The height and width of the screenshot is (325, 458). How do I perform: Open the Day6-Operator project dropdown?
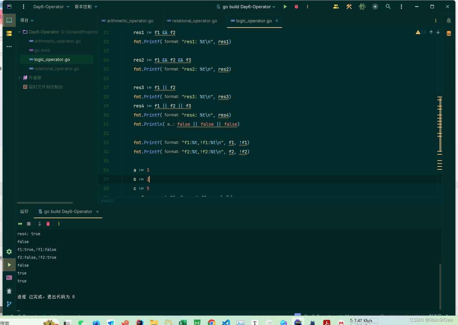pos(51,7)
